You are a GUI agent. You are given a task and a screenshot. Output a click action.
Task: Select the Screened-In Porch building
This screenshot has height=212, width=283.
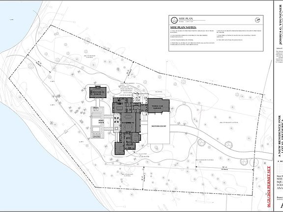(x=98, y=92)
